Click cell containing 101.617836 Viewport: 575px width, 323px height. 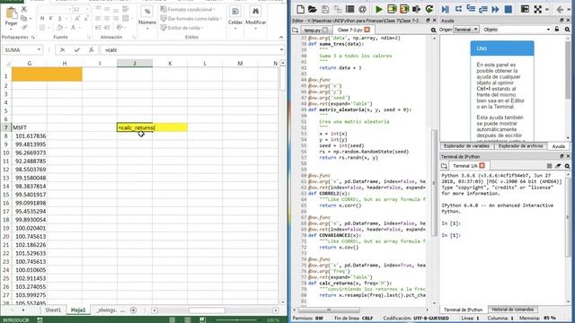tap(30, 135)
